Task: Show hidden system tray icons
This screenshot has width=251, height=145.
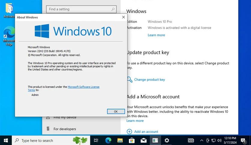Action: tap(201, 140)
